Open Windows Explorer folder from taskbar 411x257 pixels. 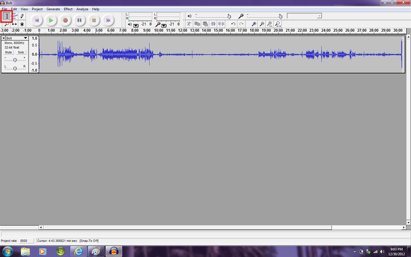point(25,252)
